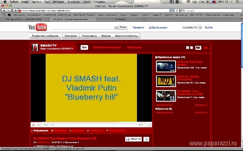The height and width of the screenshot is (151, 243).
Task: Select the Информация tab below video
Action: [x=40, y=130]
